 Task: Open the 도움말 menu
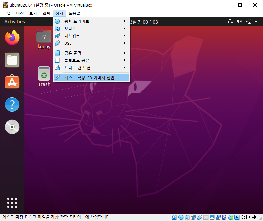74,13
